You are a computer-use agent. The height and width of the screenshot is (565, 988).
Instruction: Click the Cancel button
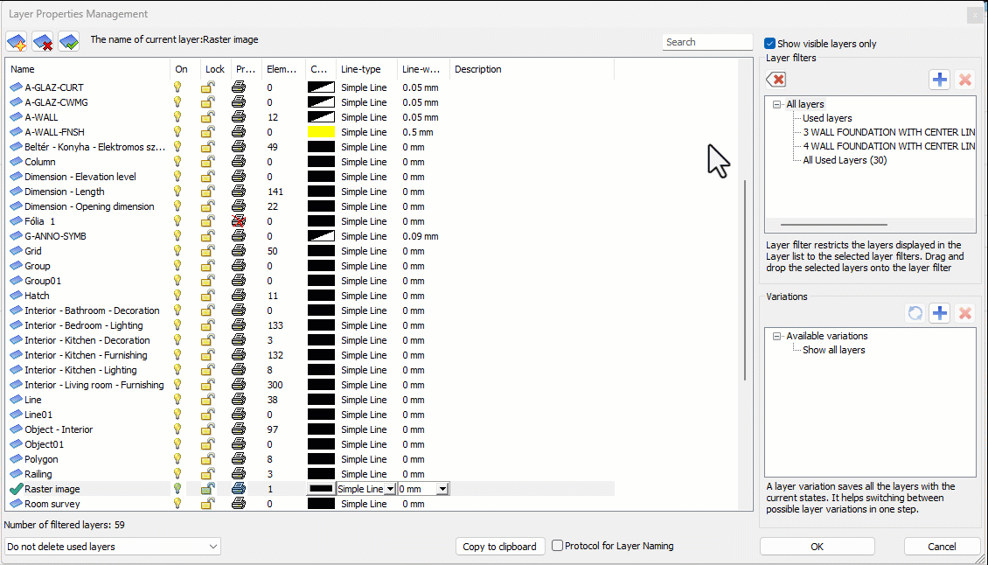[942, 547]
